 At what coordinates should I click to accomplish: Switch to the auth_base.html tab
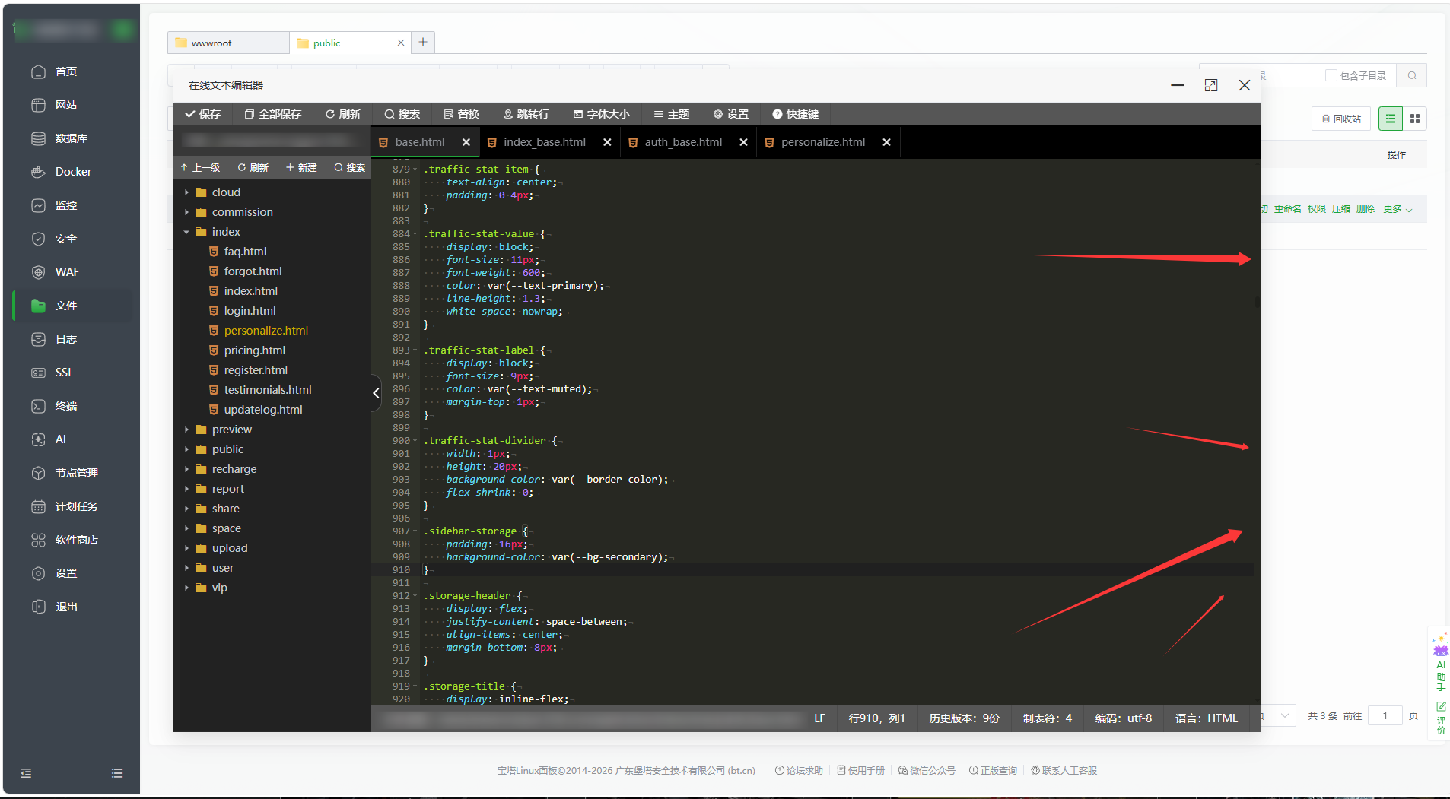(x=683, y=142)
